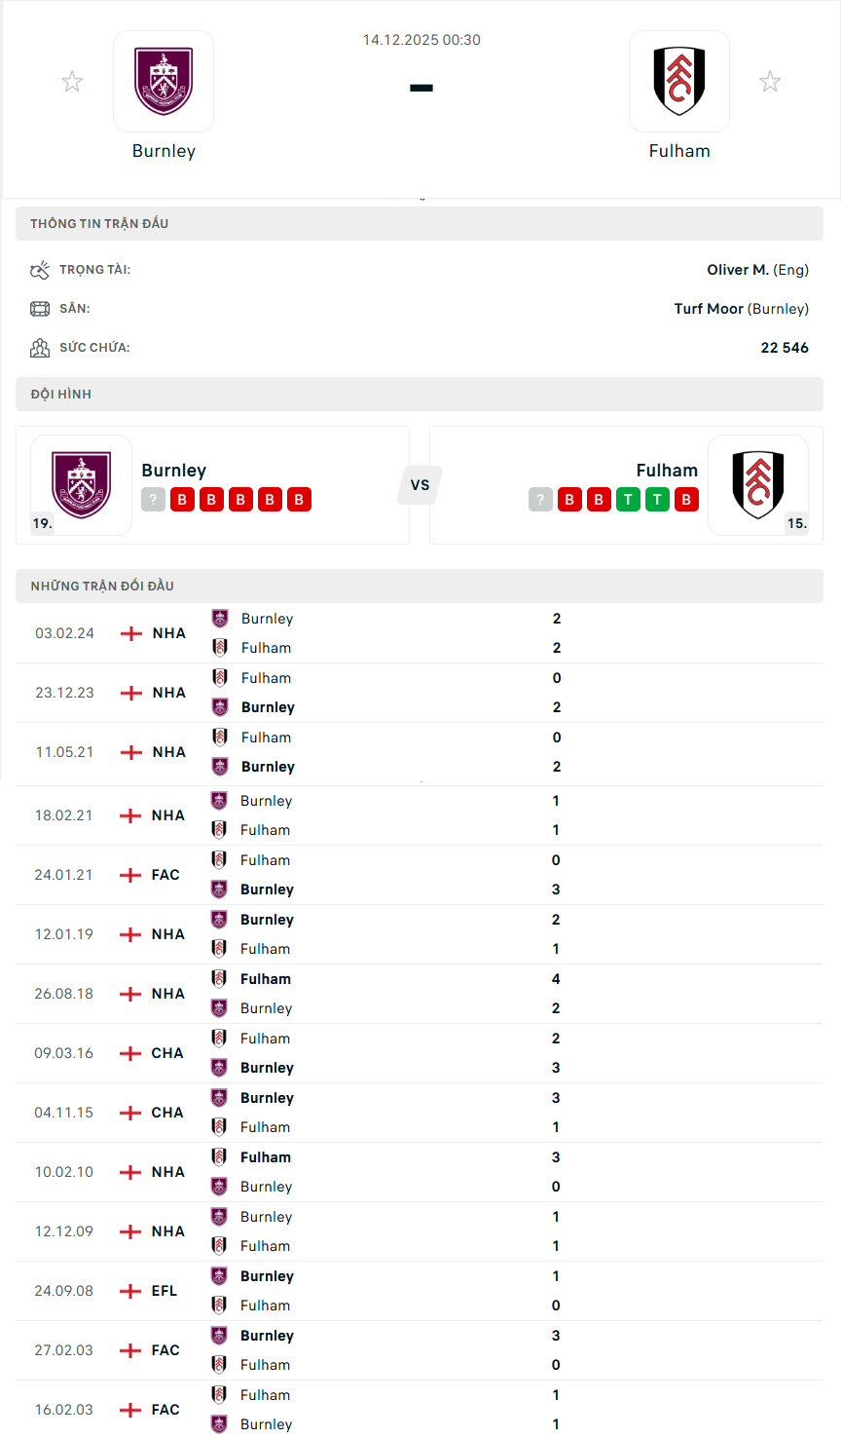Click the Fulham crest beside the 26.08.18 match

218,978
